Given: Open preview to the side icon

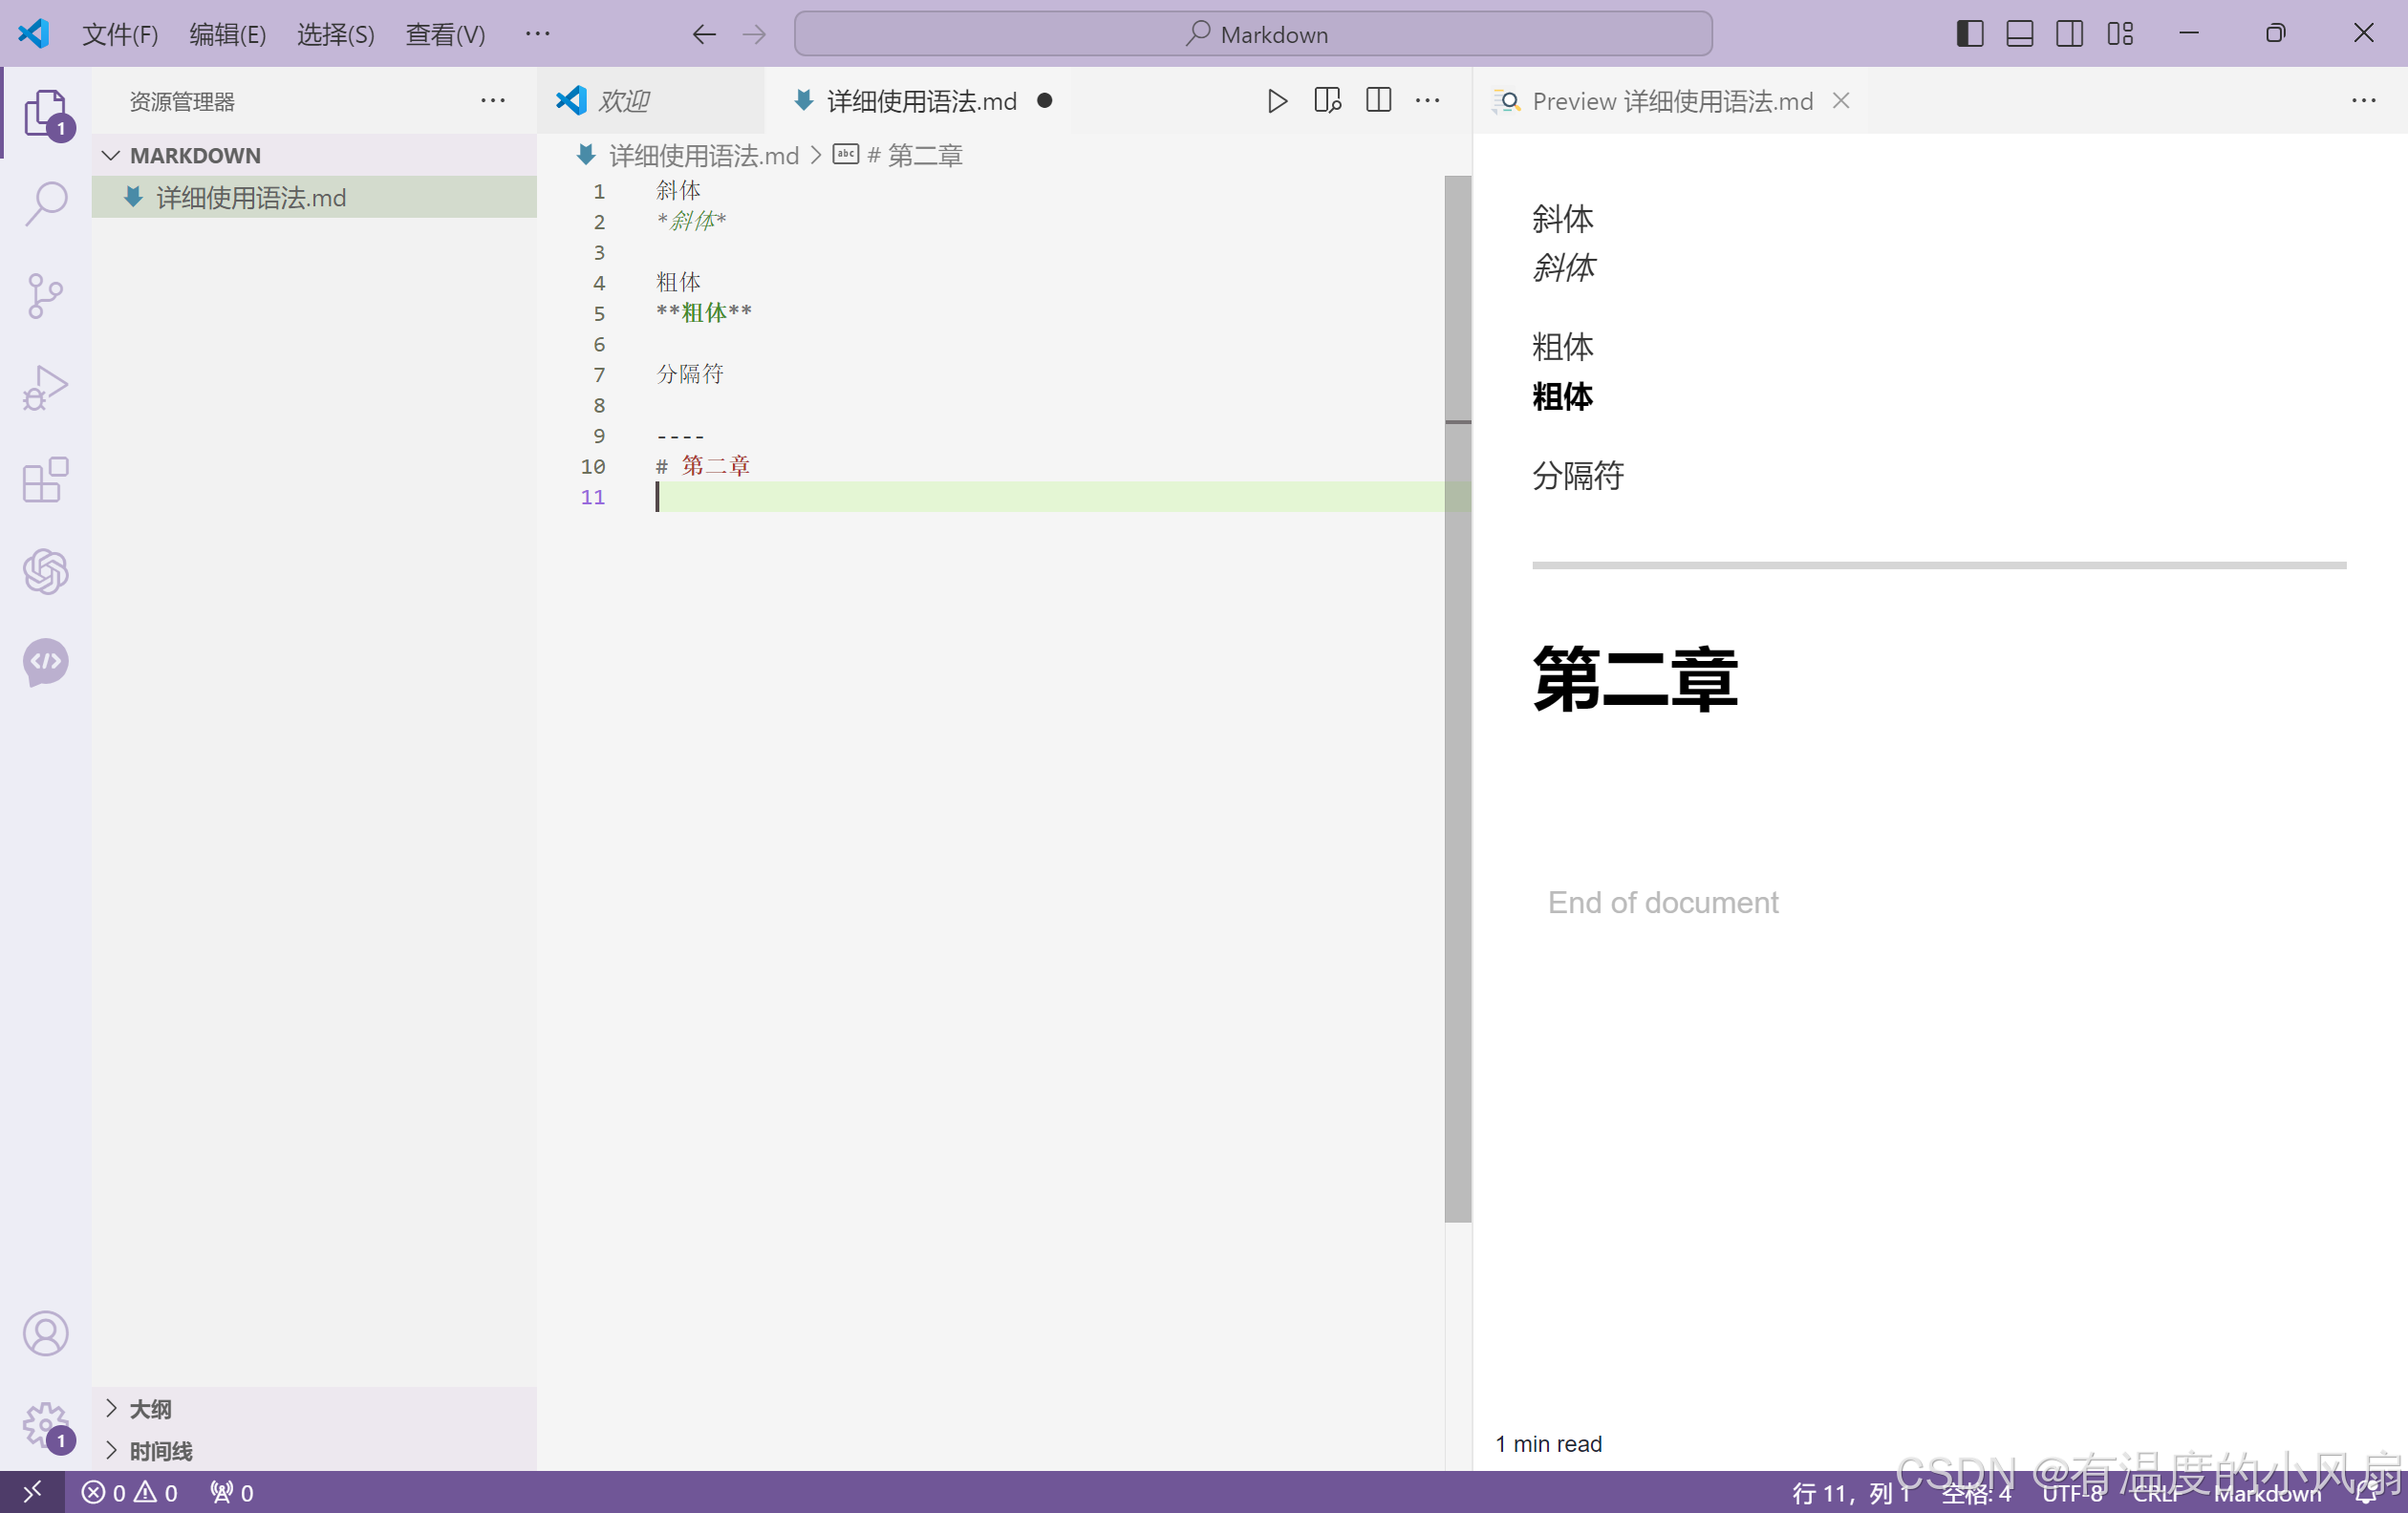Looking at the screenshot, I should pyautogui.click(x=1327, y=101).
